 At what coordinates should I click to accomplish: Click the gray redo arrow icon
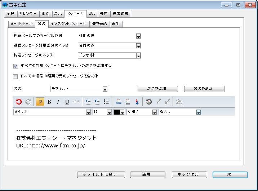tap(28, 102)
